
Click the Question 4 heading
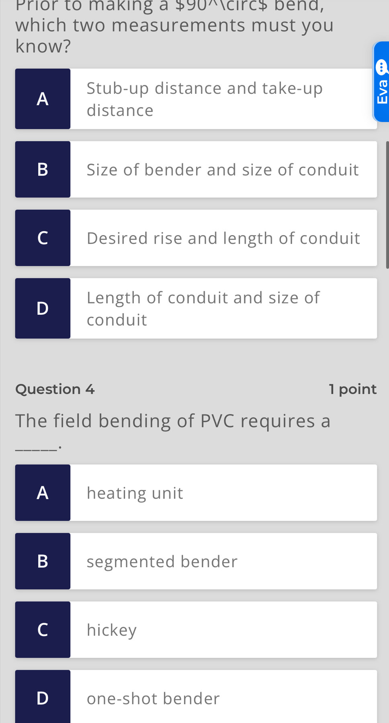[x=55, y=389]
